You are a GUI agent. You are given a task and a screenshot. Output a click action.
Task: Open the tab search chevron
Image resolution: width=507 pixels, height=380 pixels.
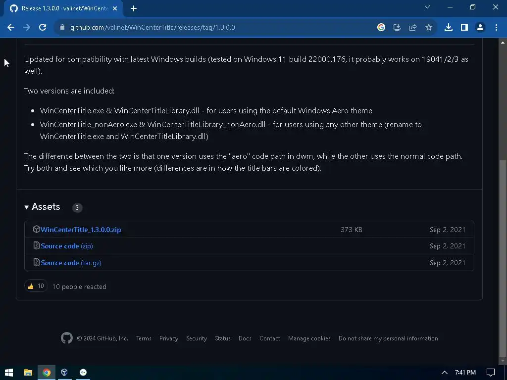click(427, 7)
